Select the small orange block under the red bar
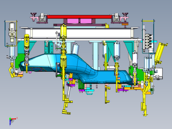 125,24
